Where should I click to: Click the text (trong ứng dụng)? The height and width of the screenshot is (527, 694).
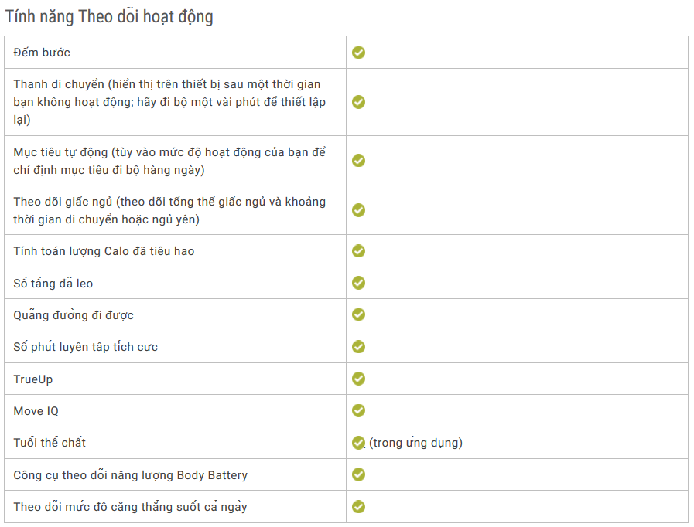click(415, 443)
